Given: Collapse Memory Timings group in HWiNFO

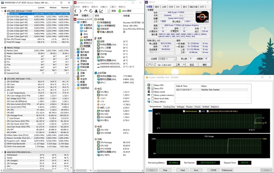Looking at the screenshot, I should pos(2,47).
